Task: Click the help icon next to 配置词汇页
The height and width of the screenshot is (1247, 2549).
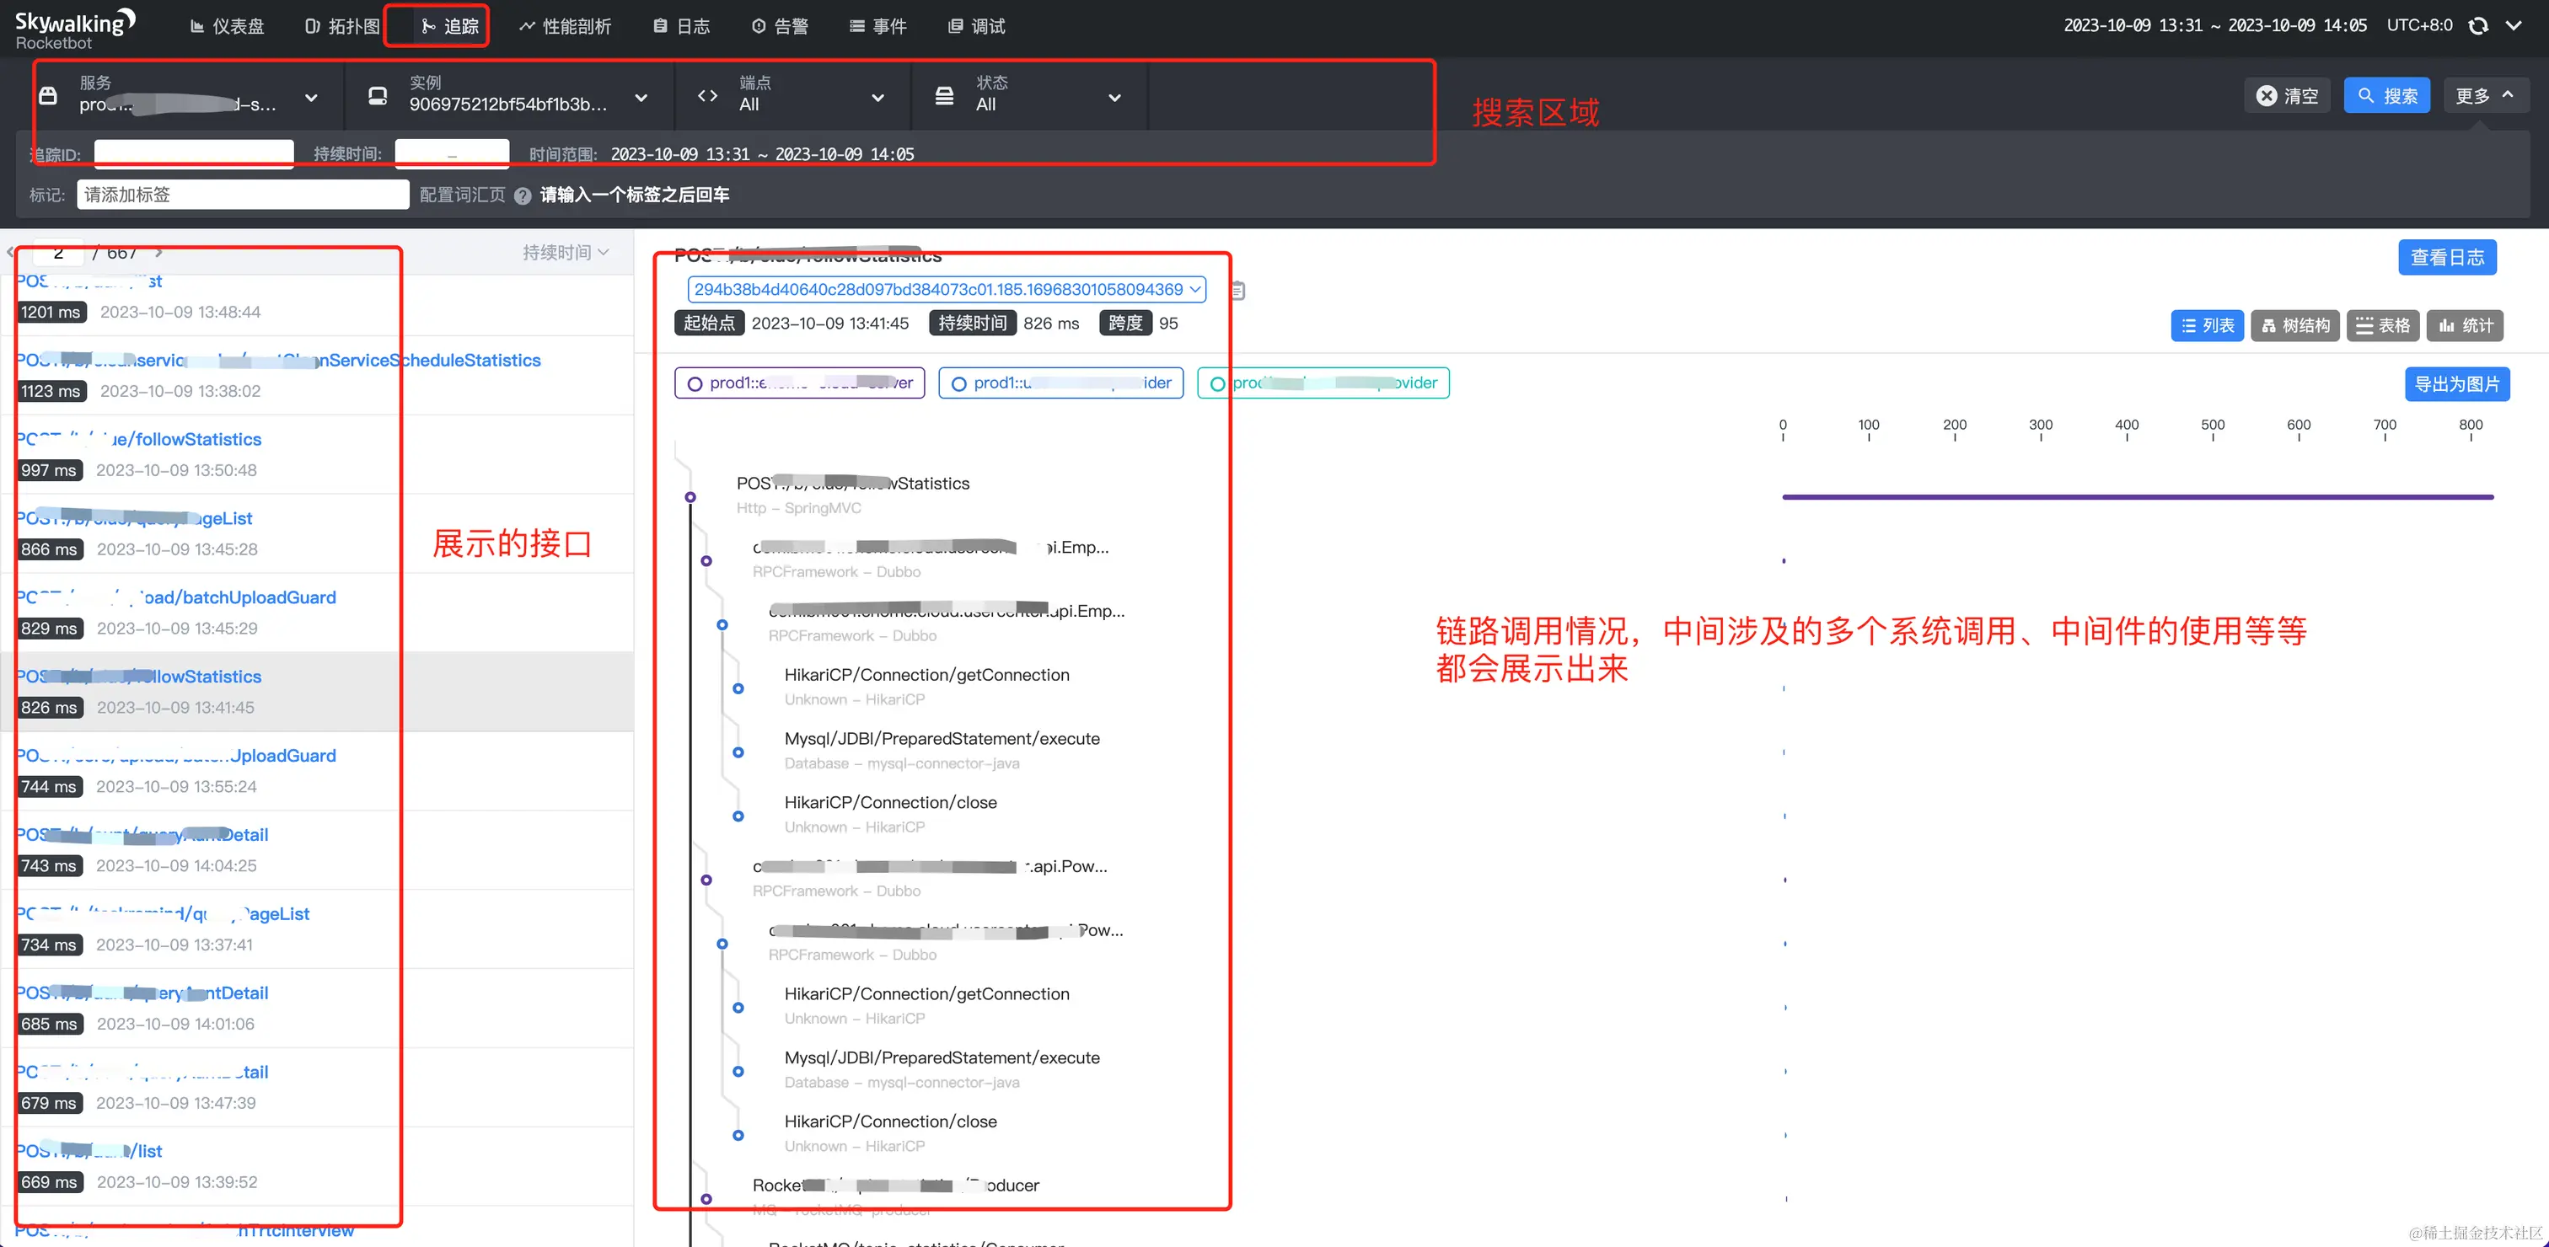Action: click(x=523, y=195)
